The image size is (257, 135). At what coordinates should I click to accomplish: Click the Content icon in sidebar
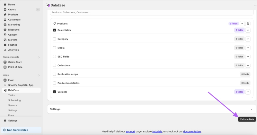click(x=5, y=35)
